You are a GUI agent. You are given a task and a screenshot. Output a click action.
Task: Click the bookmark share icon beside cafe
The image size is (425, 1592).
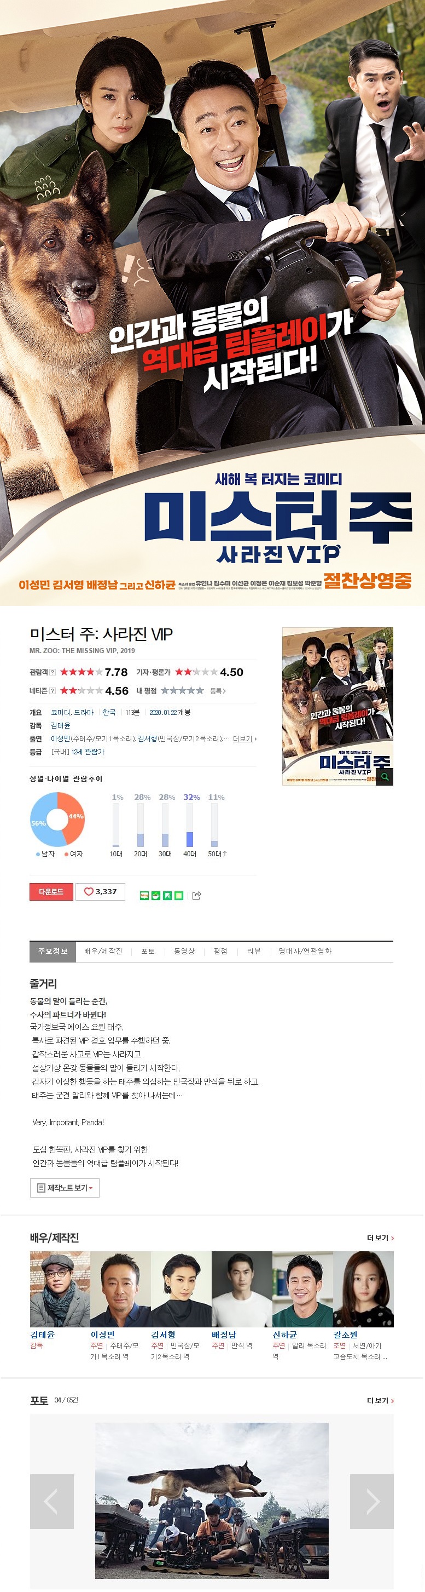tap(167, 895)
